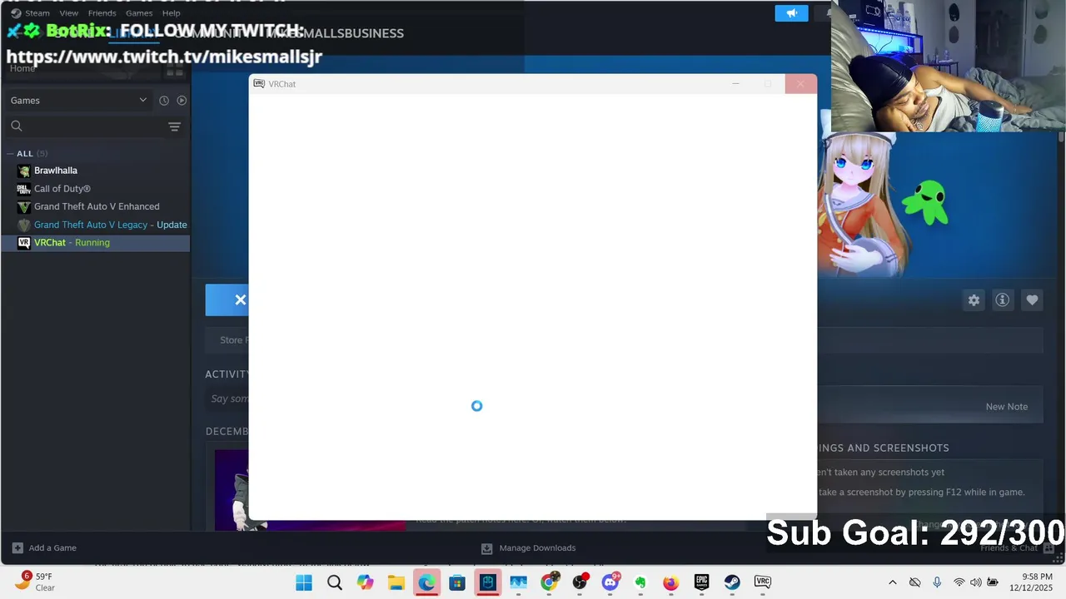Create a New Note
1066x599 pixels.
1006,407
